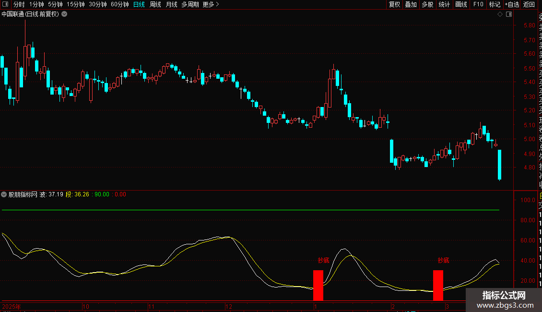Open 多周期 multi-period view
The image size is (542, 312).
[x=190, y=4]
